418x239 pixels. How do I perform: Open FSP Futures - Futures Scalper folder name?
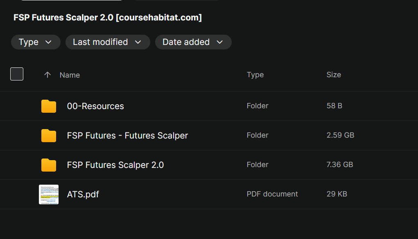[x=127, y=136]
